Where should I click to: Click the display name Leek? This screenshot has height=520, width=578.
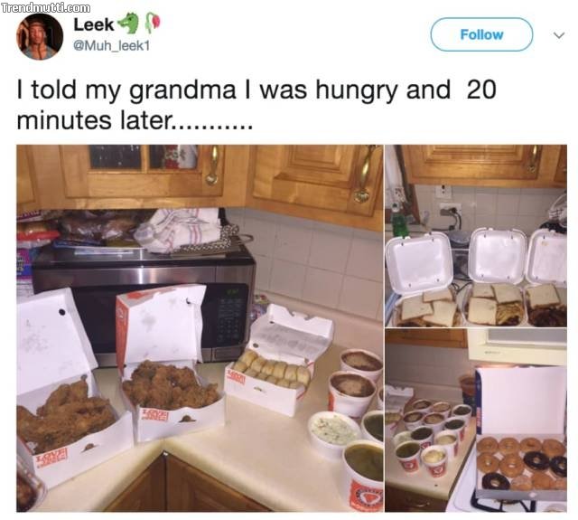coord(94,24)
